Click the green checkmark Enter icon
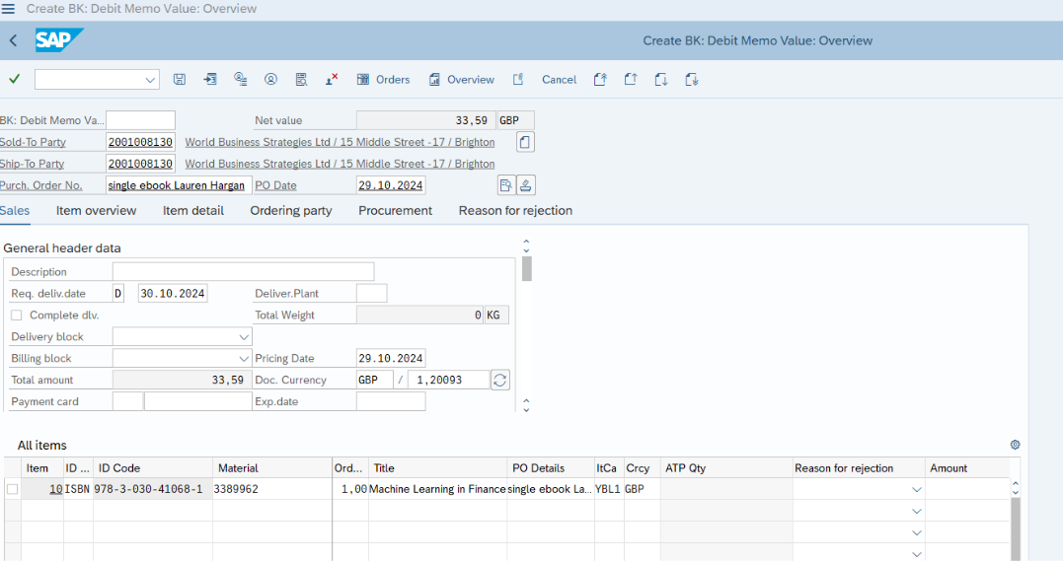Image resolution: width=1063 pixels, height=562 pixels. coord(14,79)
